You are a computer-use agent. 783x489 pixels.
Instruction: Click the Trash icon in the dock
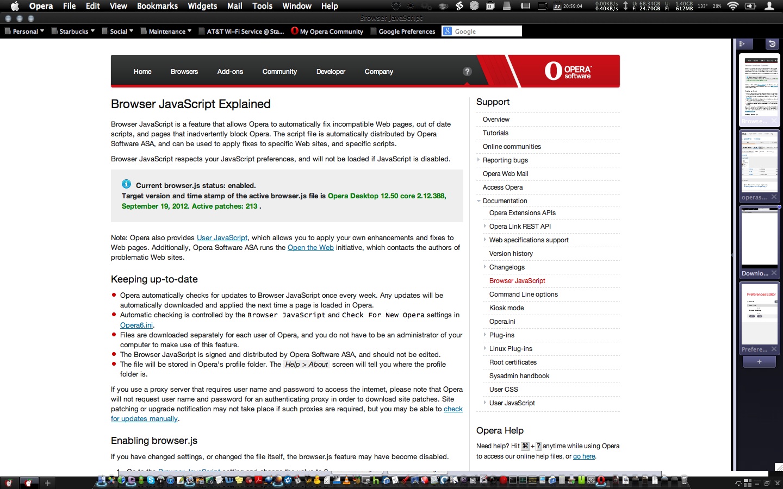(684, 480)
